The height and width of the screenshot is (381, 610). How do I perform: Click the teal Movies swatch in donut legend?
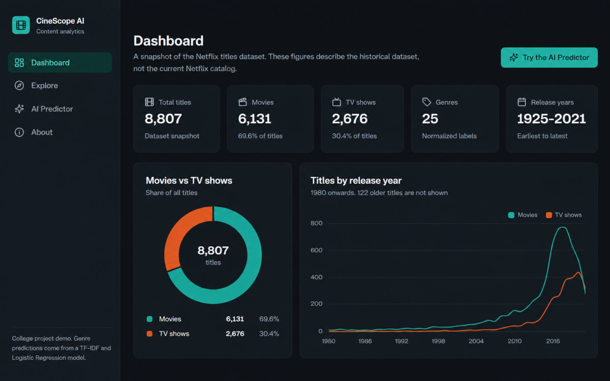tap(149, 319)
